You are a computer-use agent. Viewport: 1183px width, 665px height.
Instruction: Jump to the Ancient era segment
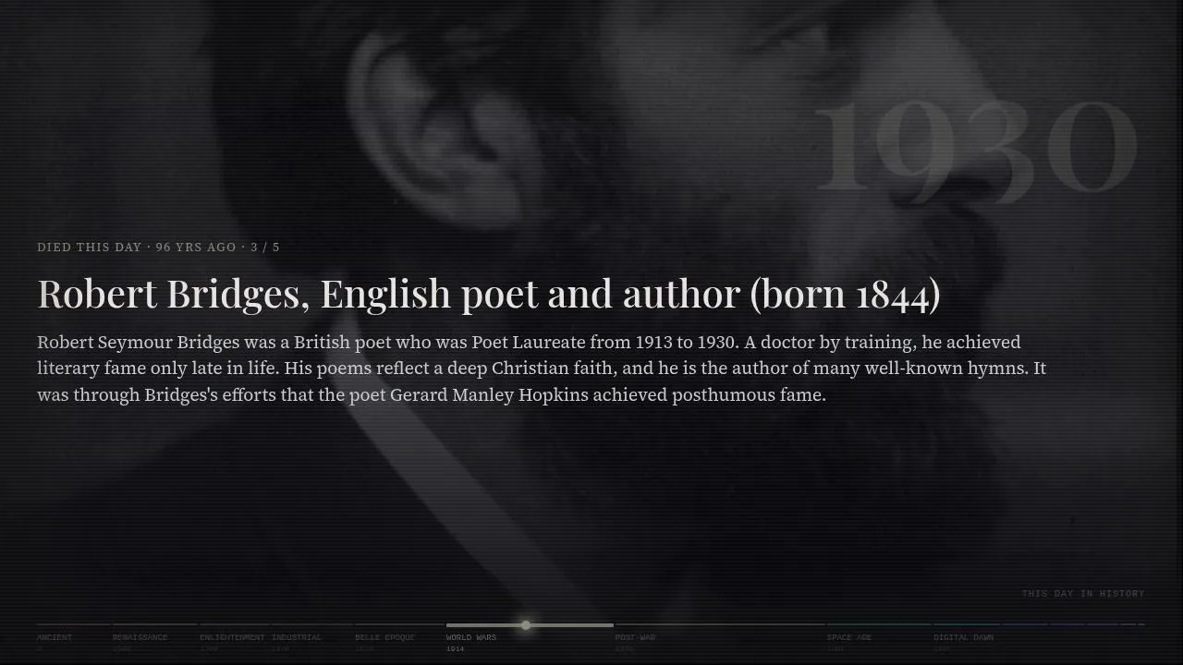point(55,637)
